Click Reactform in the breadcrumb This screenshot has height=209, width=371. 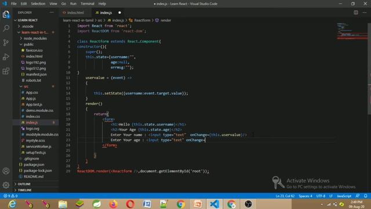[x=142, y=20]
